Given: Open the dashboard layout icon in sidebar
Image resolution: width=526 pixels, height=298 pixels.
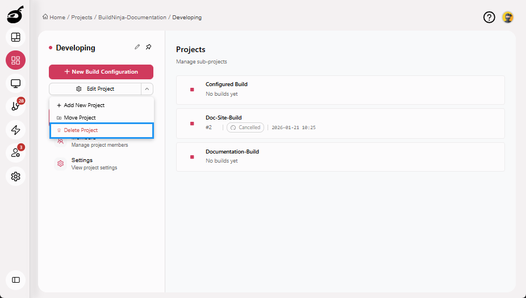Looking at the screenshot, I should (15, 37).
